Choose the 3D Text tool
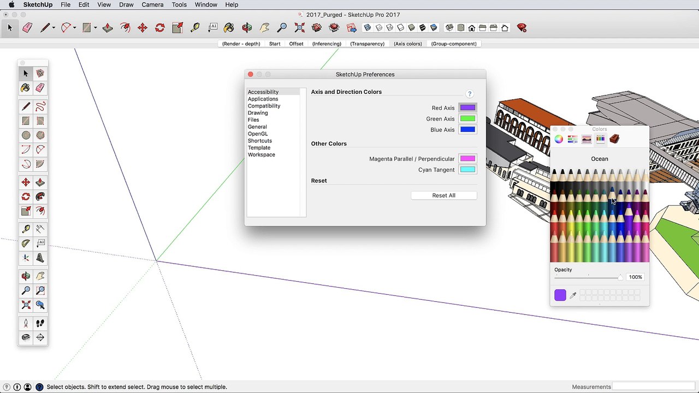Viewport: 699px width, 393px height. point(40,258)
